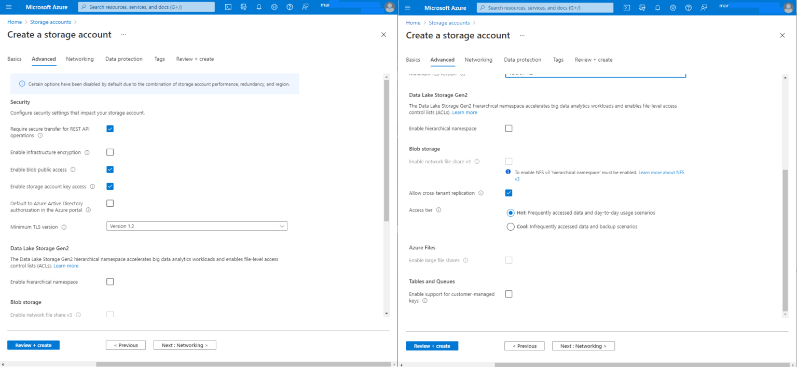Viewport: 797px width, 367px height.
Task: Enable hierarchical namespace checkbox
Action: pyautogui.click(x=109, y=281)
